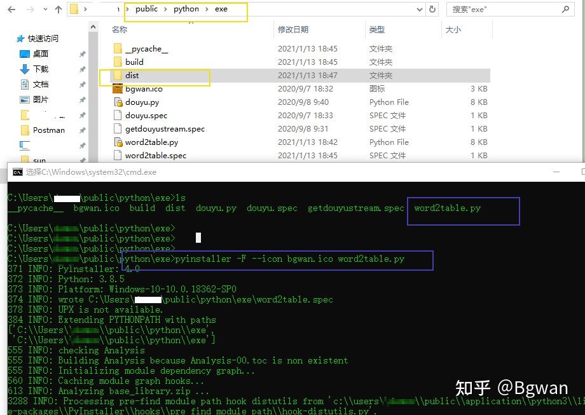The image size is (585, 415).
Task: Open 下载 in quick access
Action: point(40,69)
